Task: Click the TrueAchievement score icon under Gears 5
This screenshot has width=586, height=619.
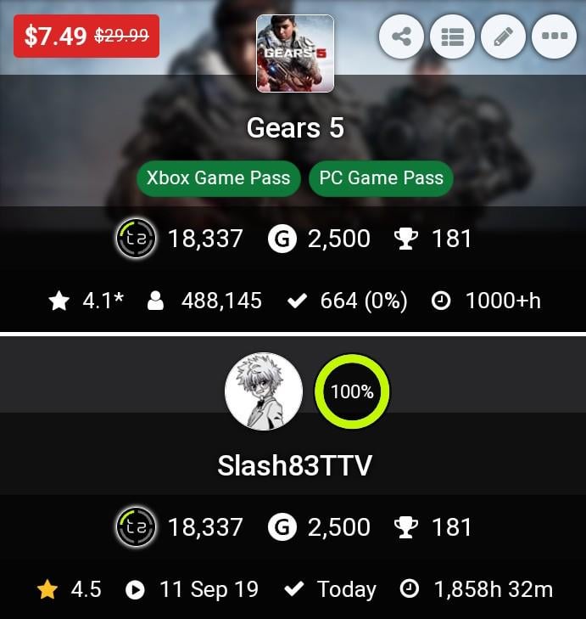Action: [136, 239]
